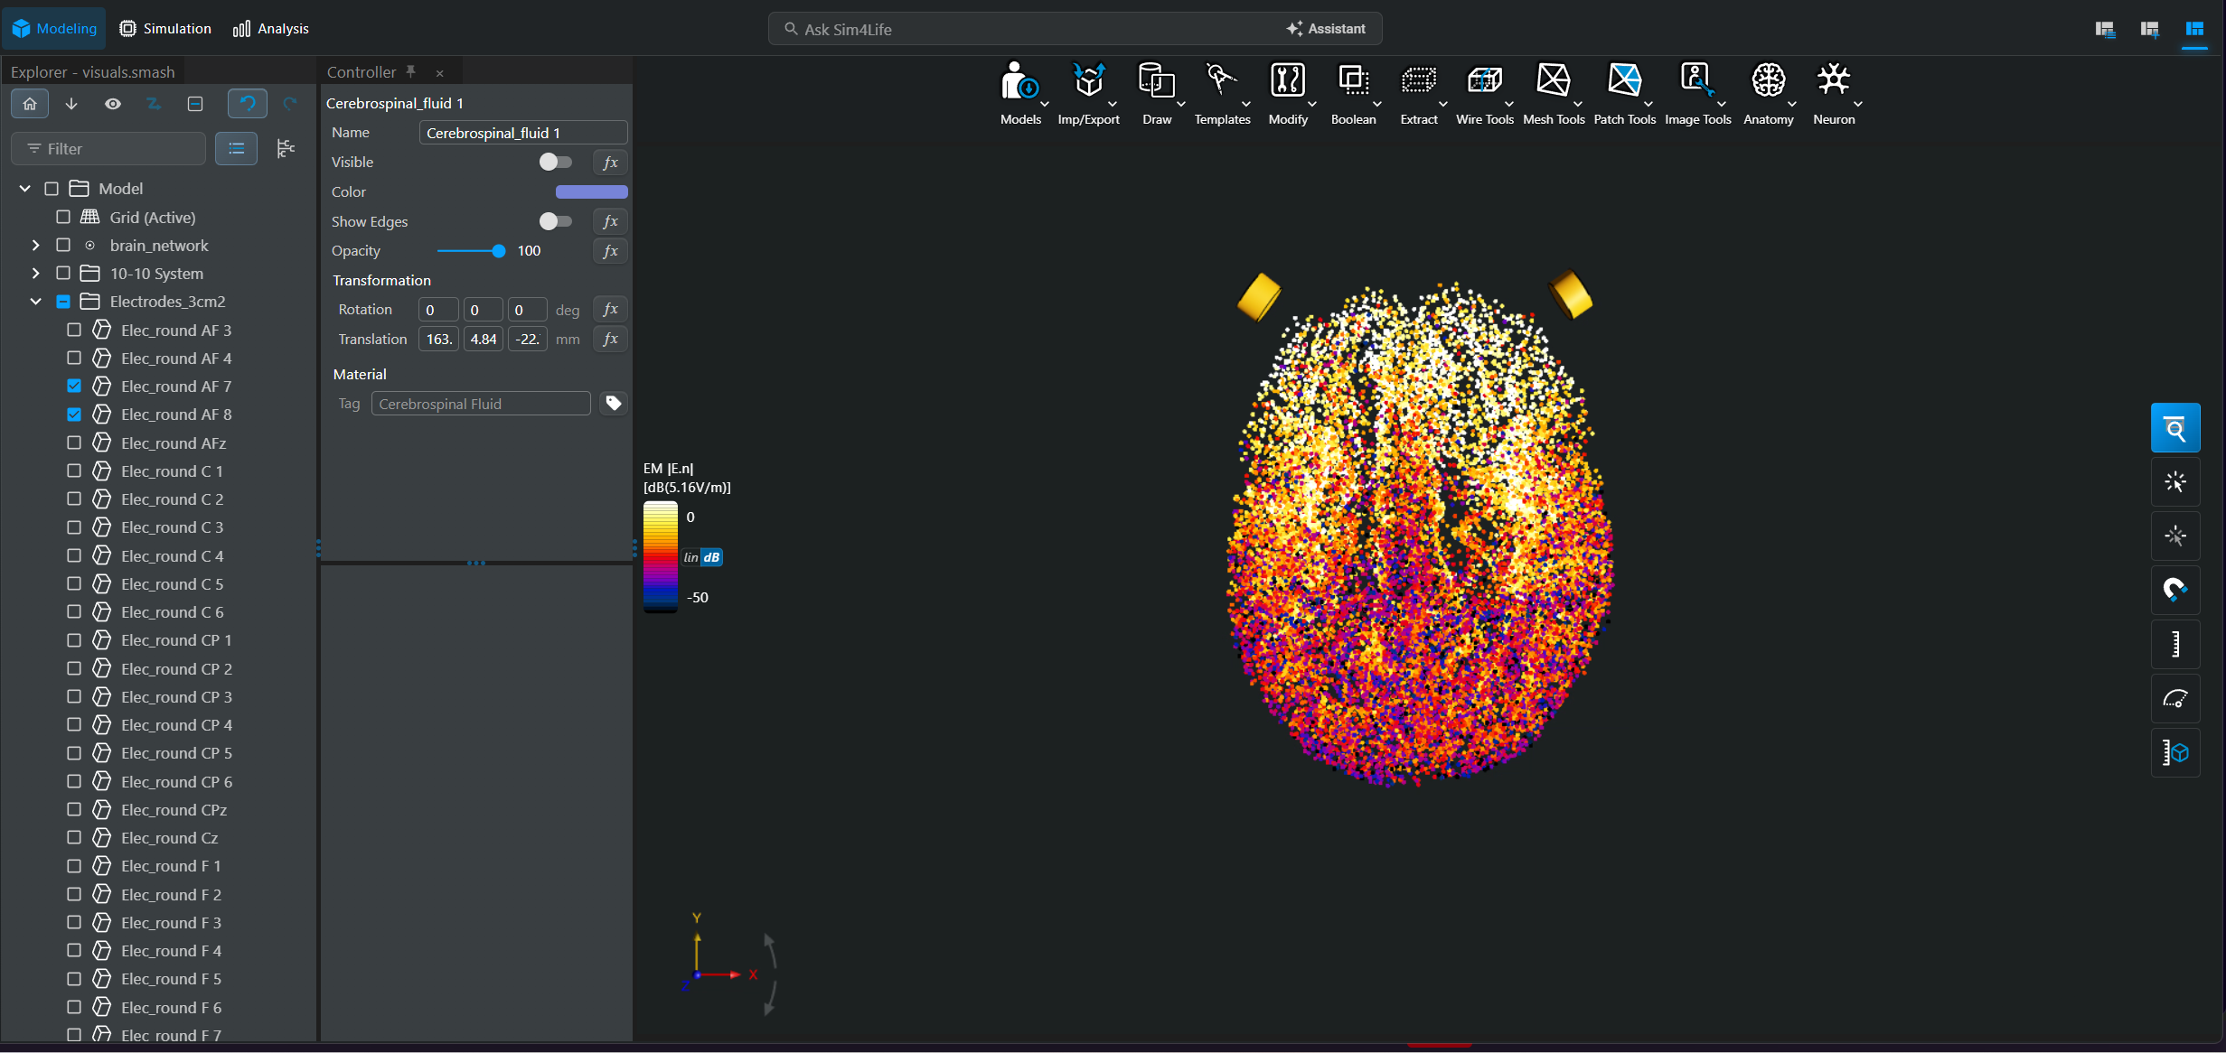Image resolution: width=2226 pixels, height=1053 pixels.
Task: Open the Templates tool
Action: [x=1222, y=93]
